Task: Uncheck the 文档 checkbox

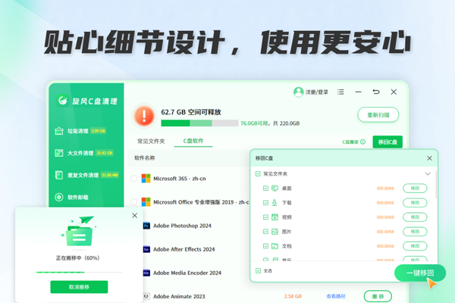Action: (265, 246)
